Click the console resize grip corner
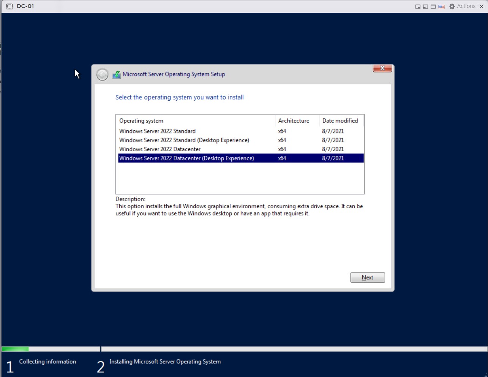Screen dimensions: 488x377 pos(485,375)
